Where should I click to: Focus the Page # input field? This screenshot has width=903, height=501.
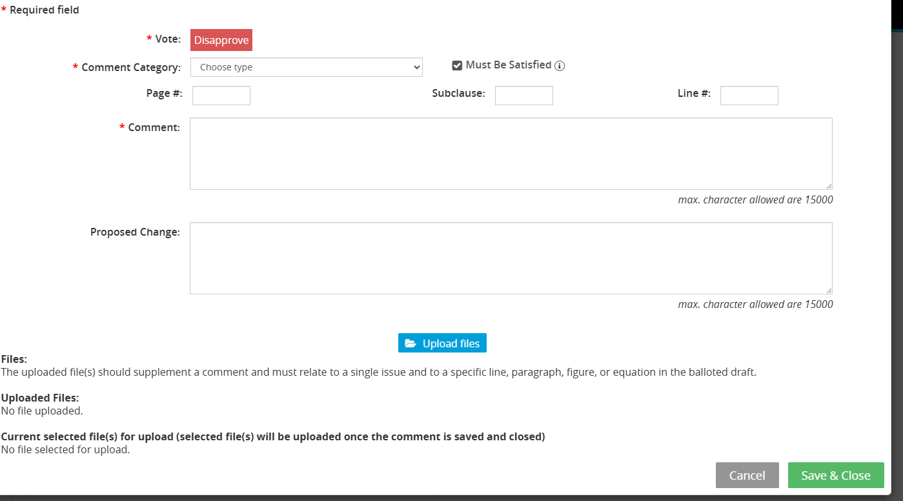pos(221,96)
